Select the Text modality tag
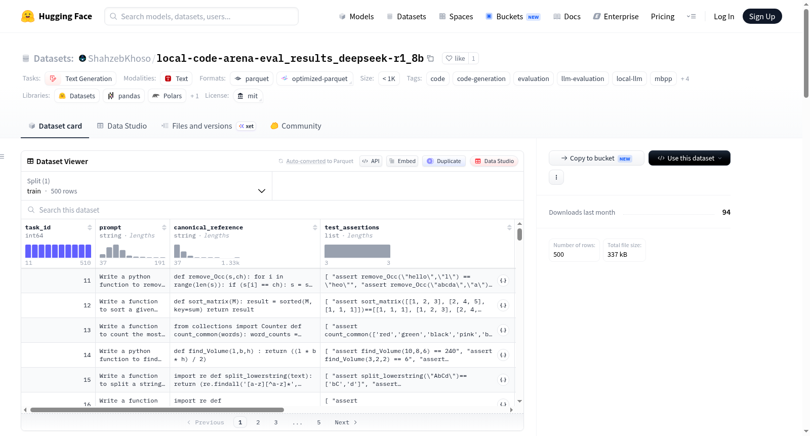This screenshot has width=810, height=436. 176,78
